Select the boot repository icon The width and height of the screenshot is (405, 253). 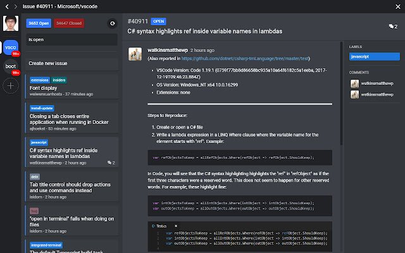point(11,66)
